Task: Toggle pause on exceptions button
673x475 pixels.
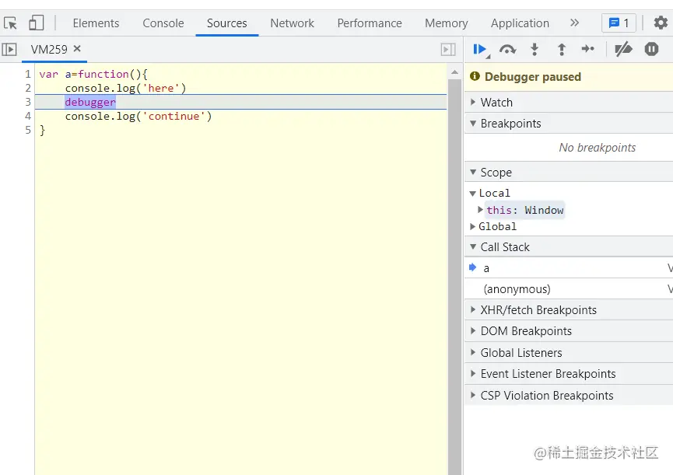Action: 652,50
